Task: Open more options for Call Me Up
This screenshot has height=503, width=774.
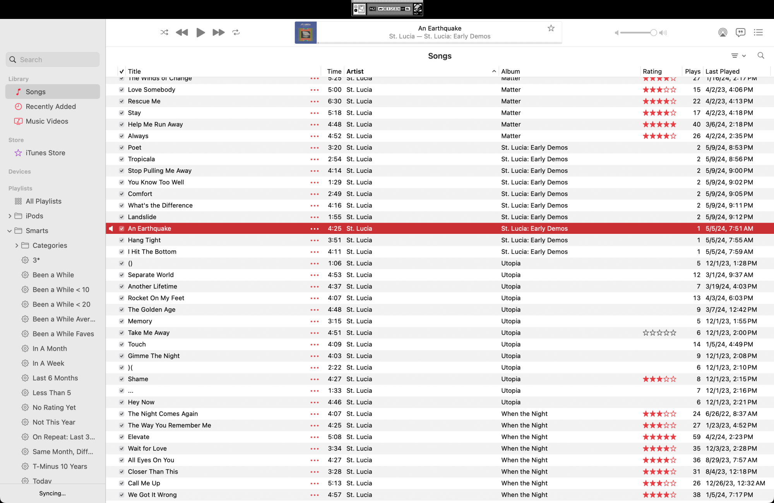Action: click(x=315, y=483)
